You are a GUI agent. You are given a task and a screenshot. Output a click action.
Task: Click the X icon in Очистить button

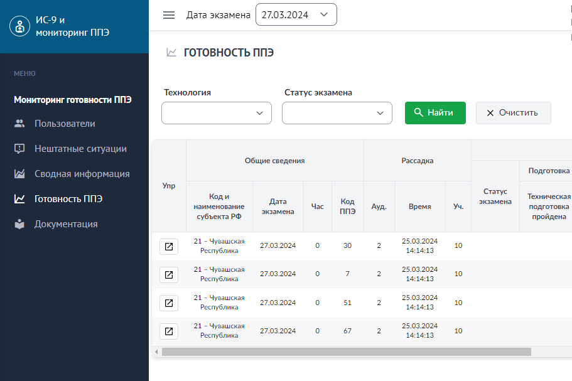coord(490,113)
